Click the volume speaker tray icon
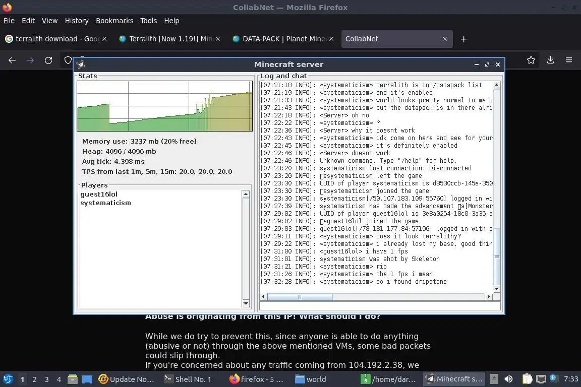The image size is (581, 387). tap(509, 379)
